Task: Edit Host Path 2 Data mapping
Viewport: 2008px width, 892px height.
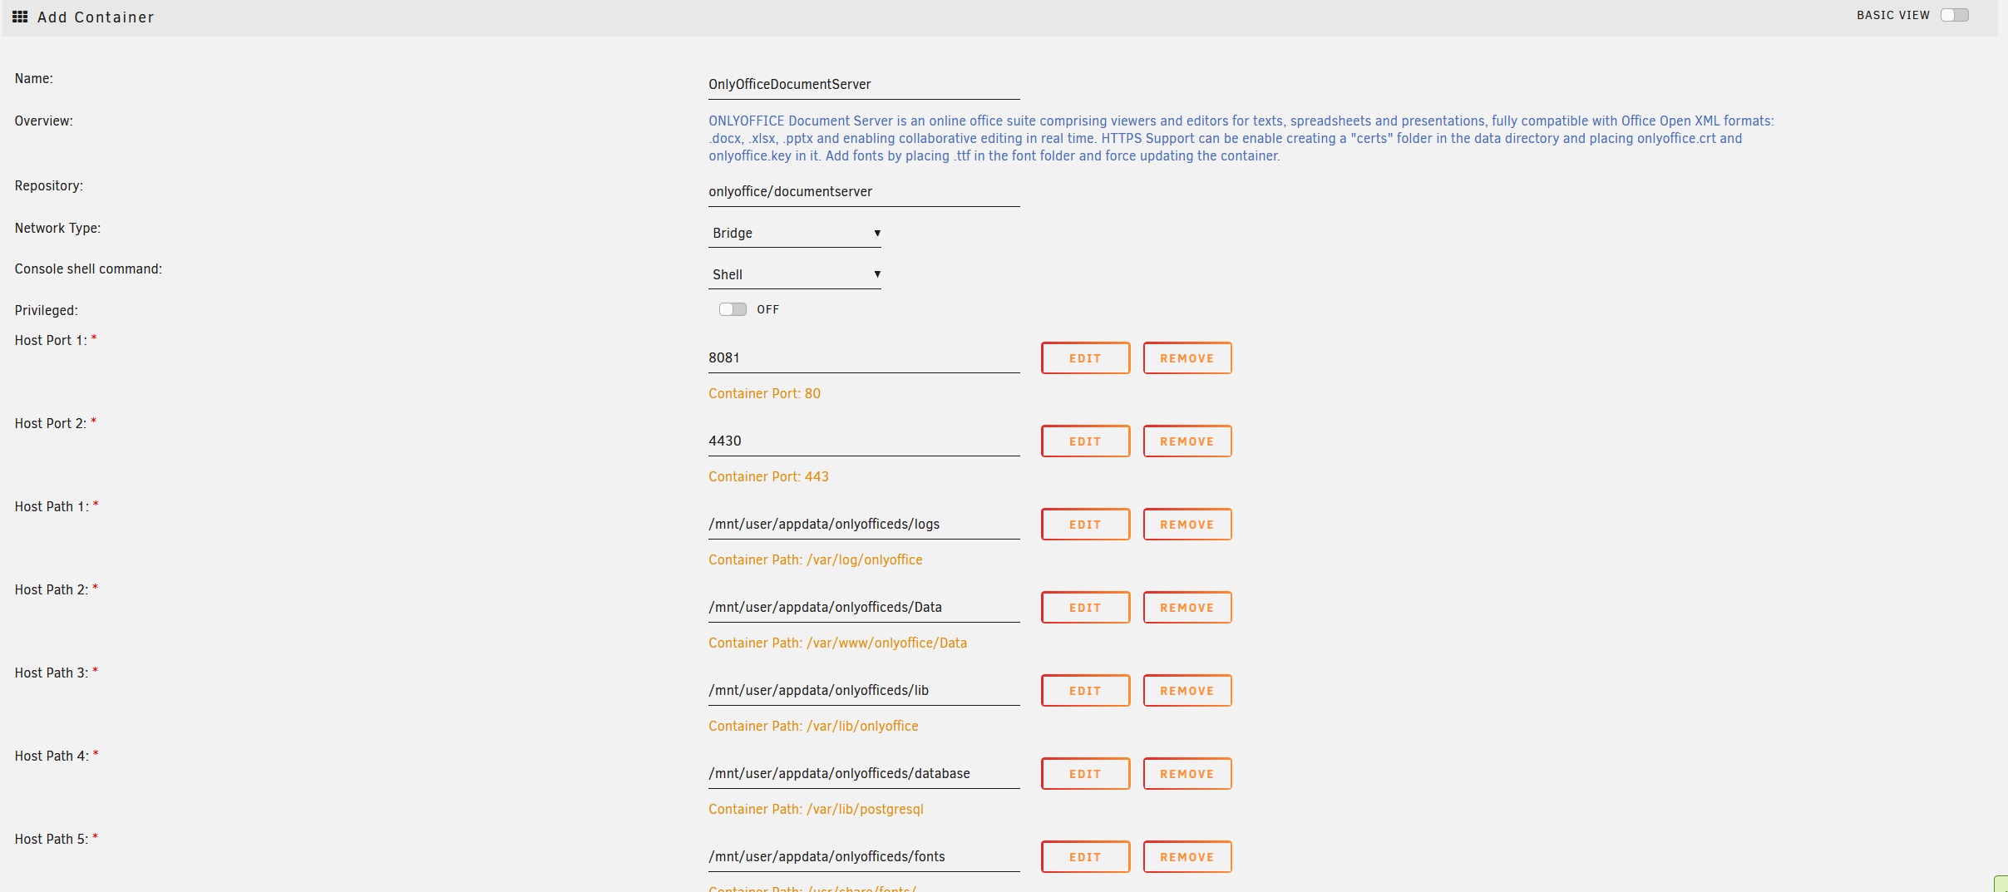Action: pos(1085,608)
